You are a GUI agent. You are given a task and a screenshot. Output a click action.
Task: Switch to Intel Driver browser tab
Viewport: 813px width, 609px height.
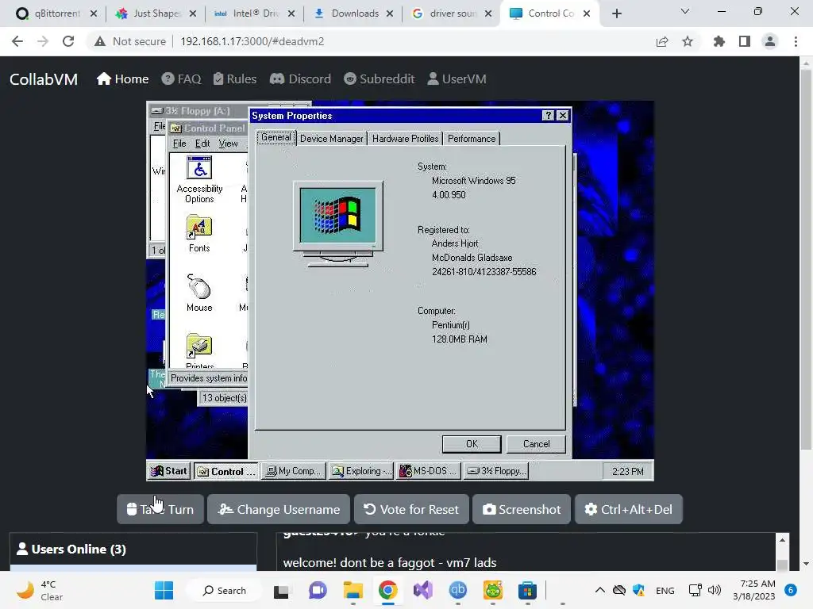pos(249,13)
